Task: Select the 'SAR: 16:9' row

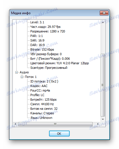Action: click(x=37, y=40)
